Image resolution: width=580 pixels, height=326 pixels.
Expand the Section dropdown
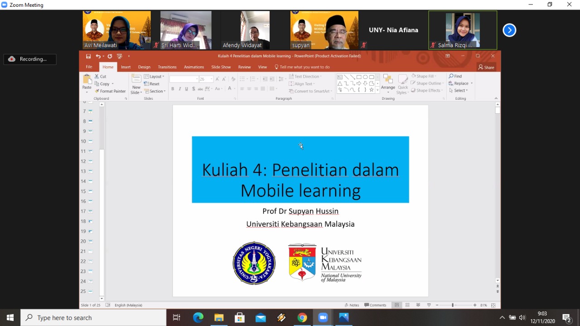click(x=155, y=91)
